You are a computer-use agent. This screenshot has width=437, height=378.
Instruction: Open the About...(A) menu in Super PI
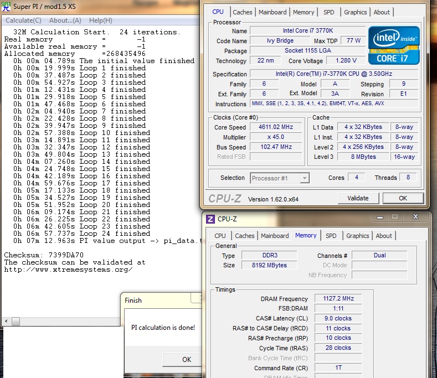pos(65,20)
